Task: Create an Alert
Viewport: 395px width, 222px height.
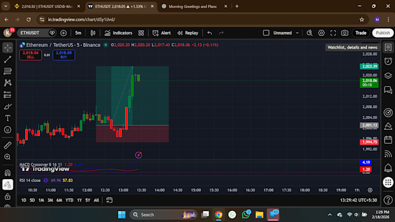Action: [161, 33]
